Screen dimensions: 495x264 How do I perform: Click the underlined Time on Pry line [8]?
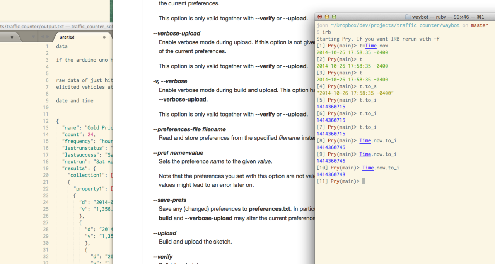pyautogui.click(x=365, y=140)
